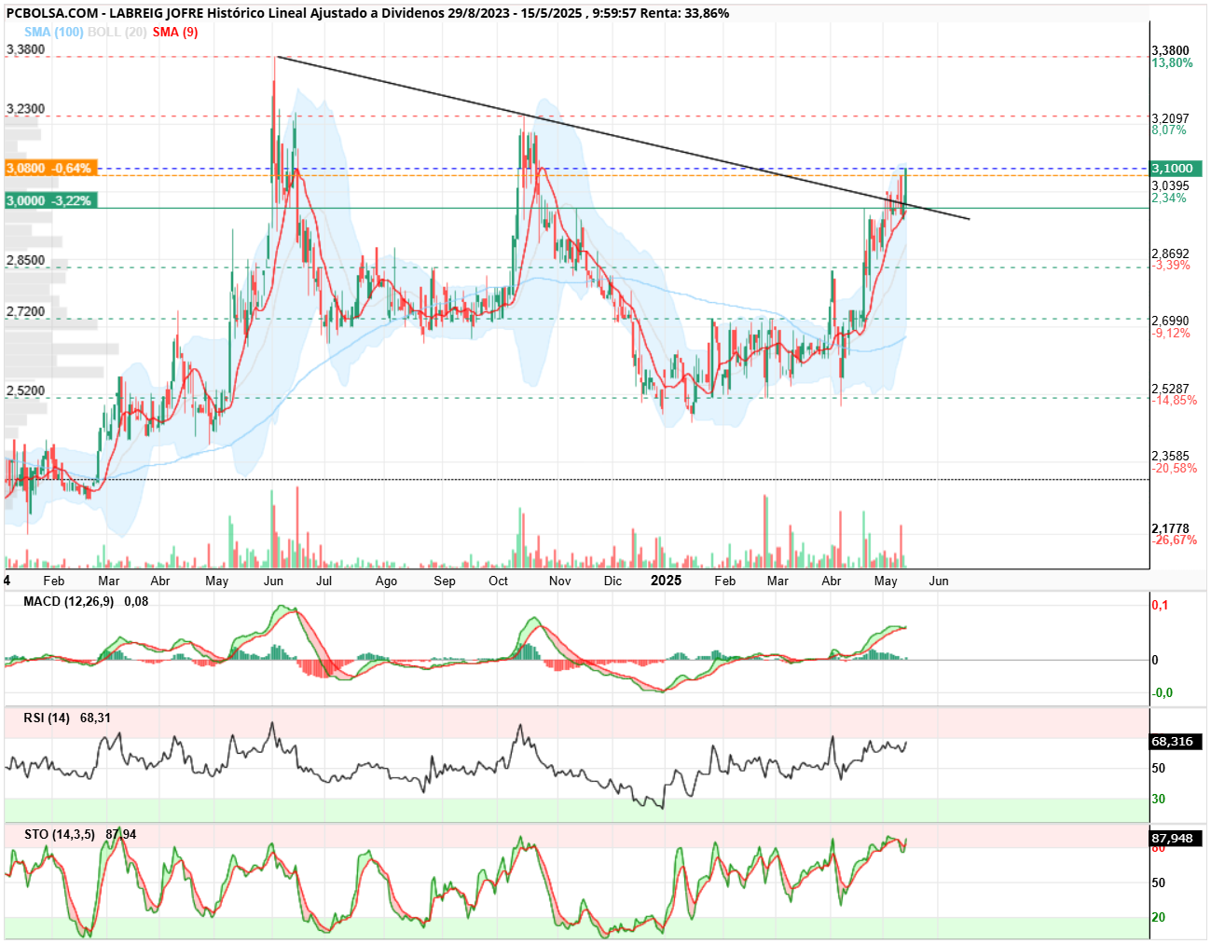This screenshot has height=944, width=1211.
Task: Select the BOLL (20) legend label
Action: (x=117, y=32)
